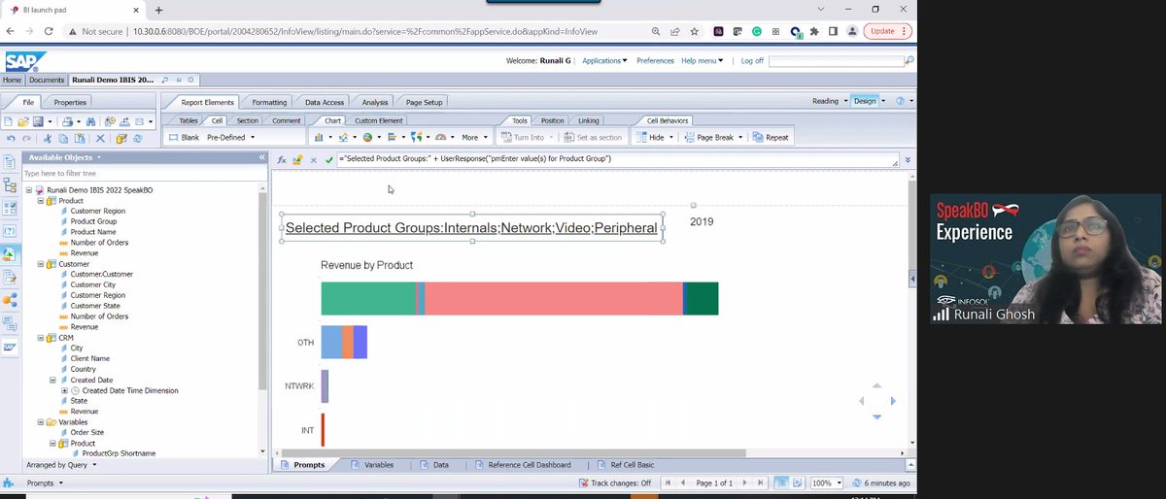The width and height of the screenshot is (1166, 499).
Task: Select the Properties tab
Action: pos(70,102)
